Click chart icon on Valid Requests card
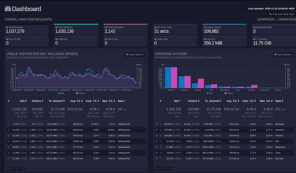The width and height of the screenshot is (296, 173). (56, 27)
